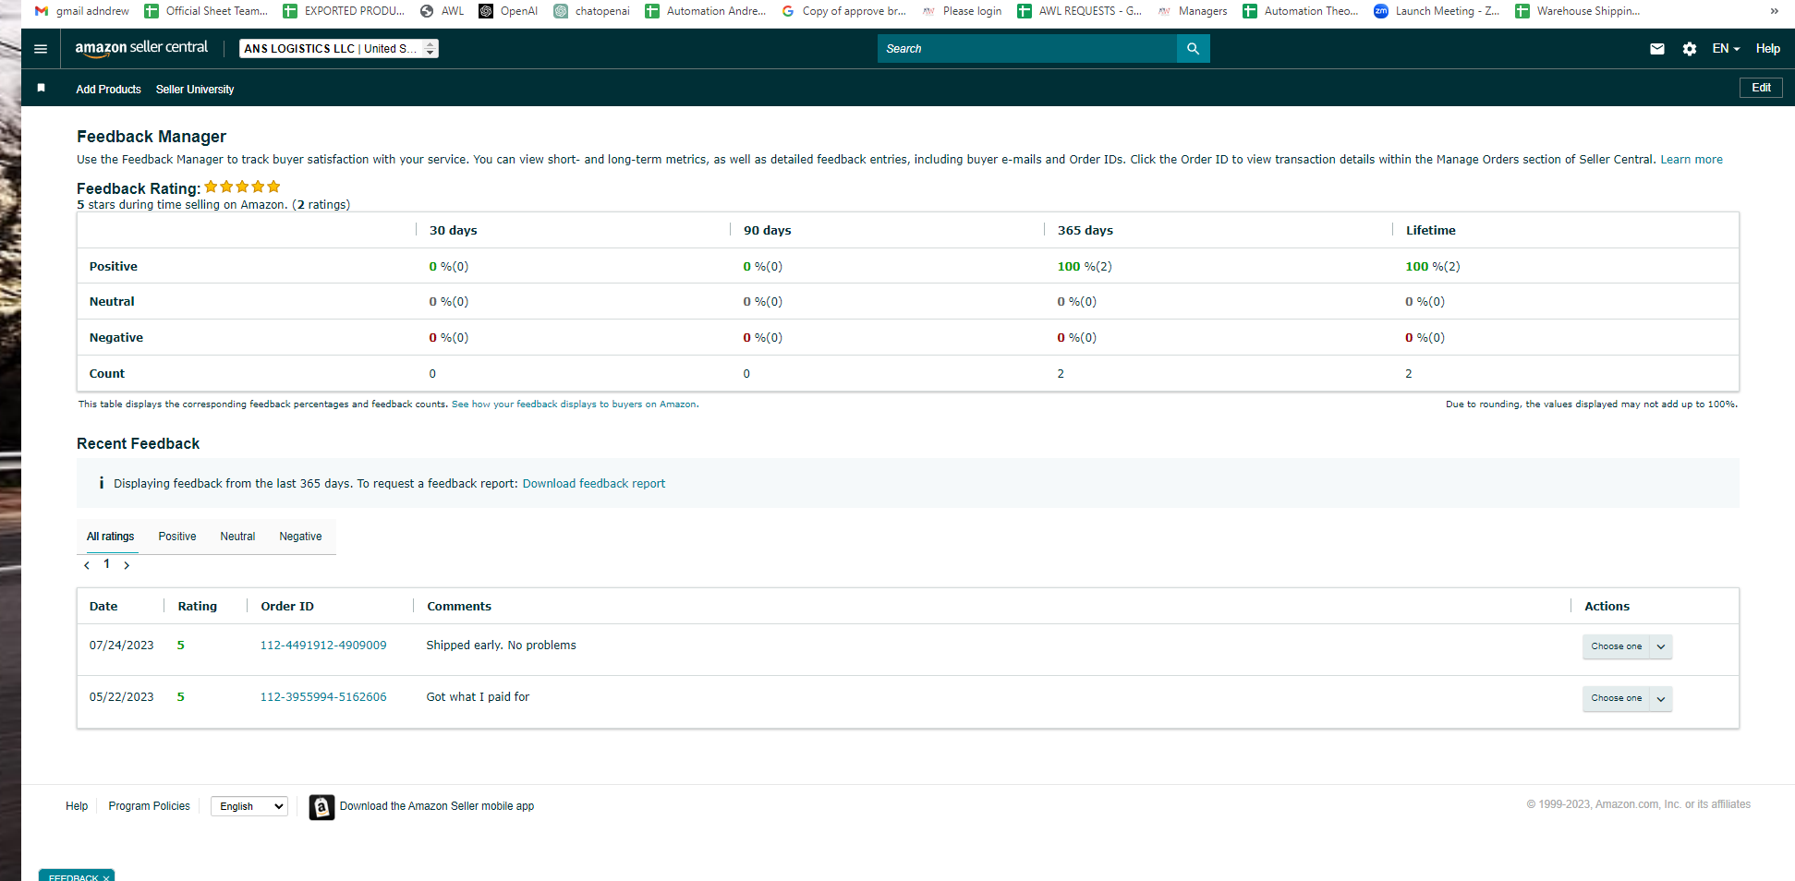Click the Edit button in navigation bar

1762,88
